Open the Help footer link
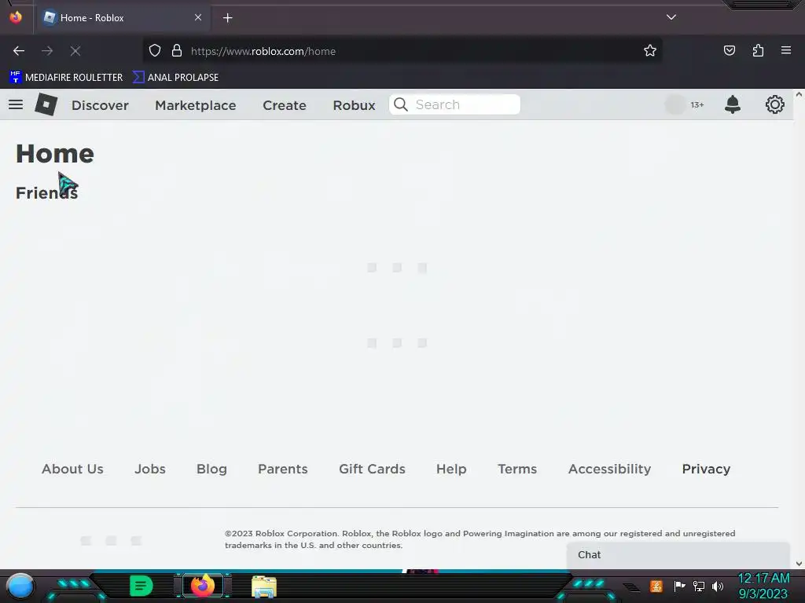Image resolution: width=805 pixels, height=603 pixels. coord(451,469)
